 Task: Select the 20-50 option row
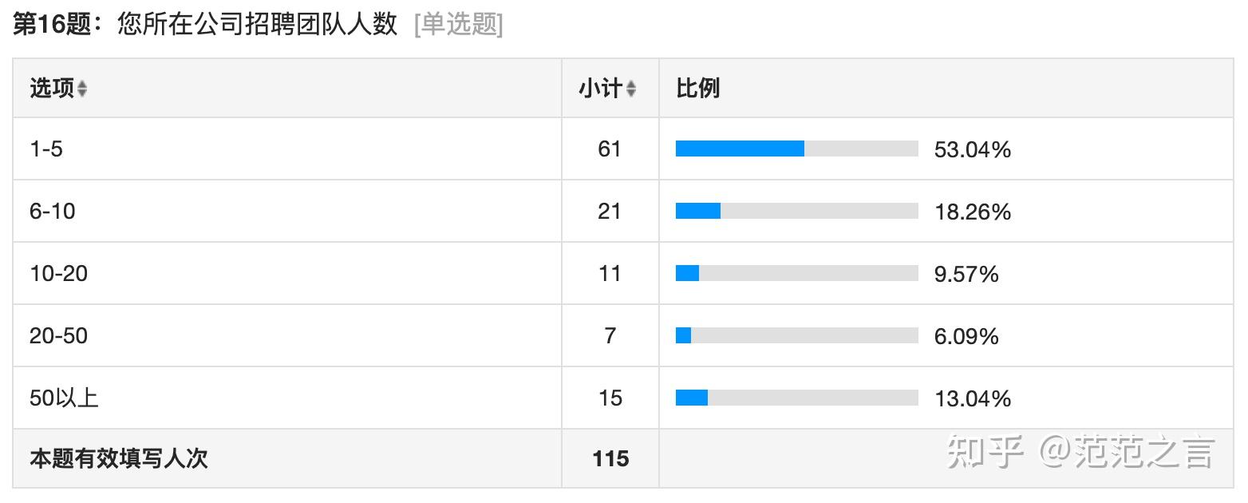[623, 335]
